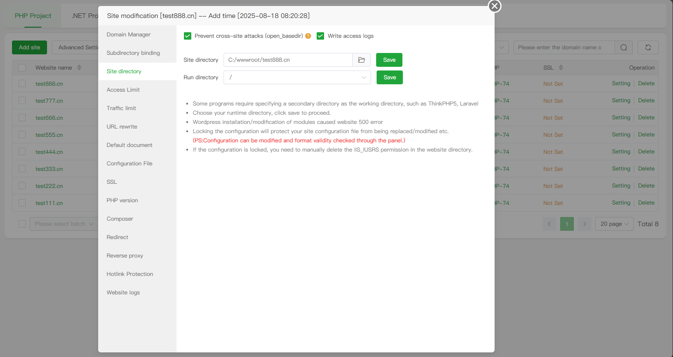Select the test777.cn row checkbox
The width and height of the screenshot is (673, 357).
22,100
